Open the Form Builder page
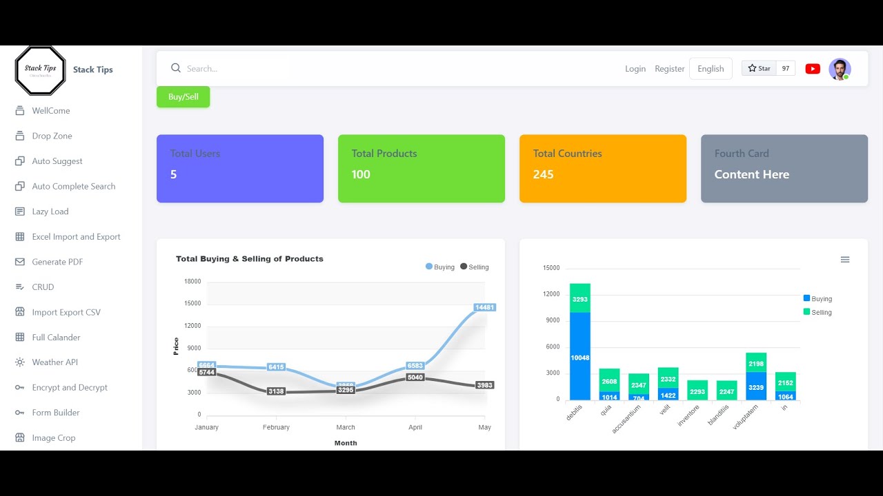883x496 pixels. (x=56, y=413)
